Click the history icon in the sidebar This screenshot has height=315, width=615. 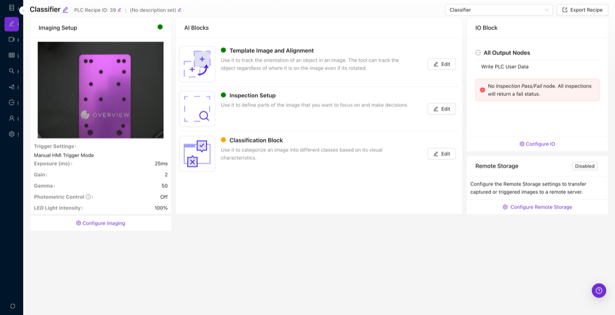click(12, 102)
